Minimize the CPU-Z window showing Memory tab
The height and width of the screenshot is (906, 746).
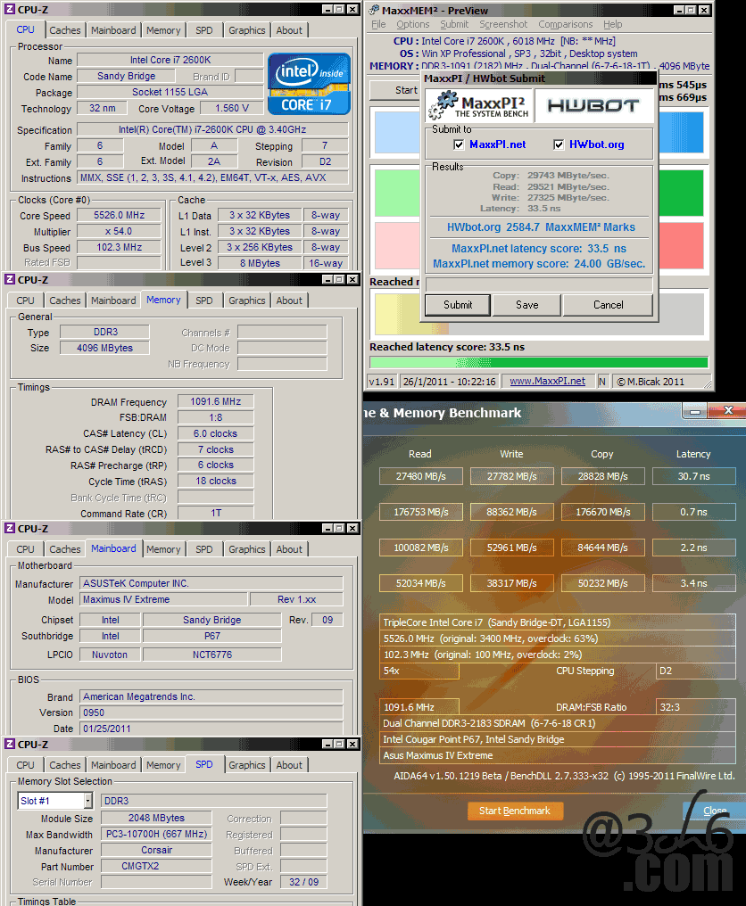coord(327,280)
